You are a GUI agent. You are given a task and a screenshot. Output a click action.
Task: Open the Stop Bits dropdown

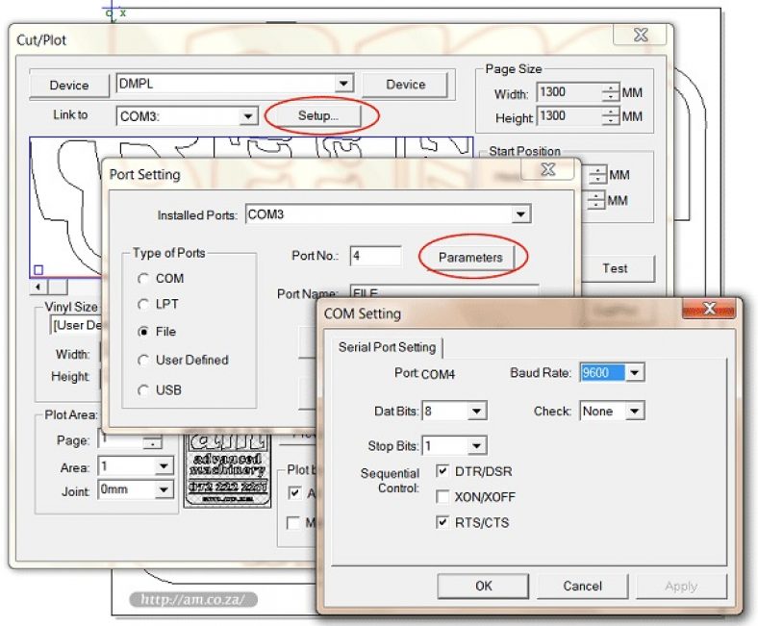click(477, 445)
